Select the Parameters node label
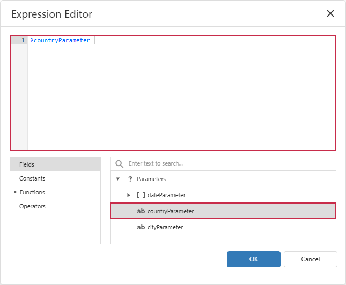This screenshot has height=285, width=346. coord(151,179)
